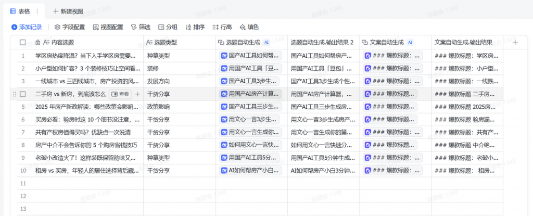Open AI chip 用国产AI工具5分...
Image resolution: width=533 pixels, height=216 pixels.
[x=250, y=158]
